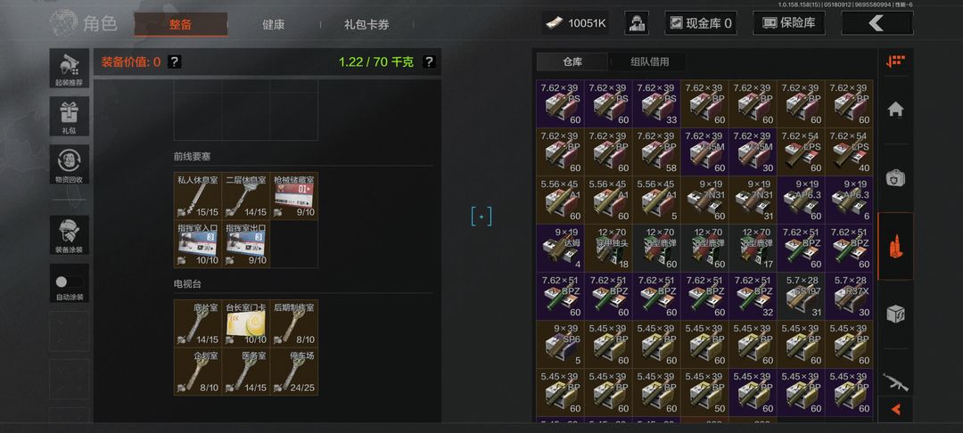Toggle the 自动涂装 auto-skin switch

coord(69,282)
